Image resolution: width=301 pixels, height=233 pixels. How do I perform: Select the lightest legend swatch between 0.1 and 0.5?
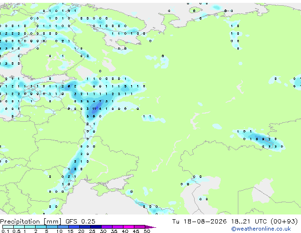(8, 227)
